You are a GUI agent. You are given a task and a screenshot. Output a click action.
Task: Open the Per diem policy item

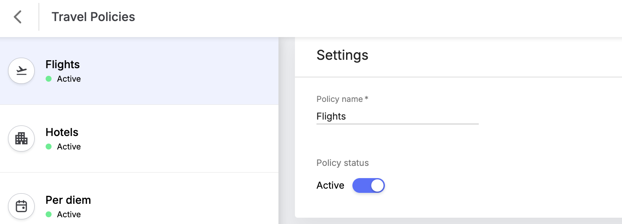click(x=139, y=198)
